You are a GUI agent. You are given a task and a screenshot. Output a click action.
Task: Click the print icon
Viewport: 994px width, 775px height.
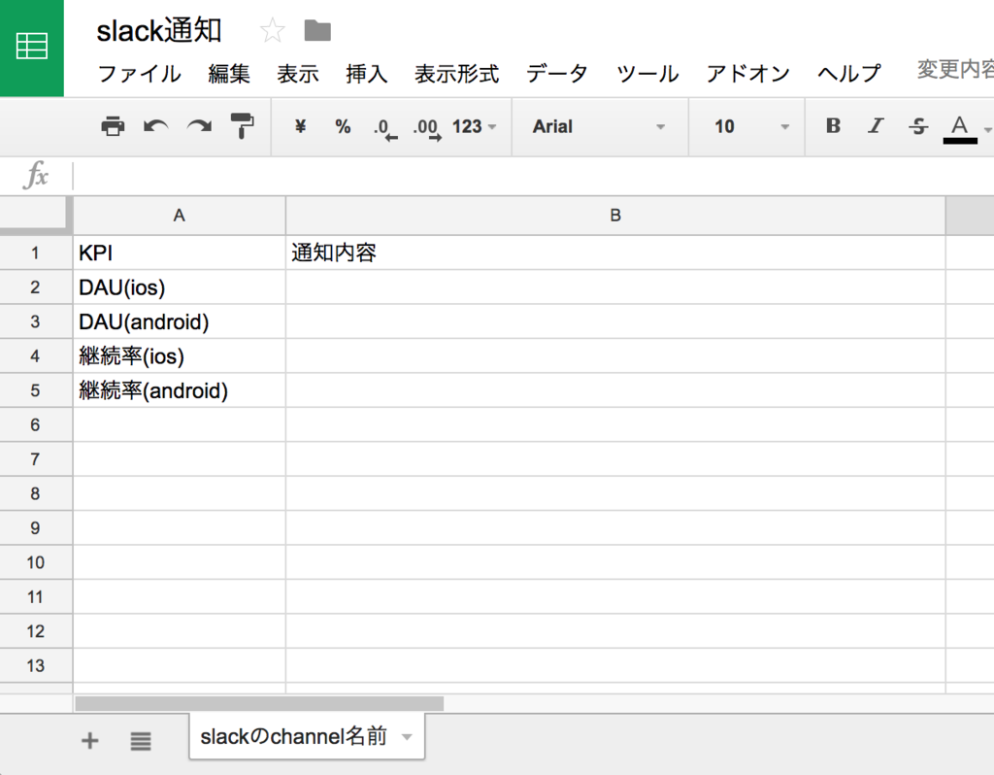[113, 126]
